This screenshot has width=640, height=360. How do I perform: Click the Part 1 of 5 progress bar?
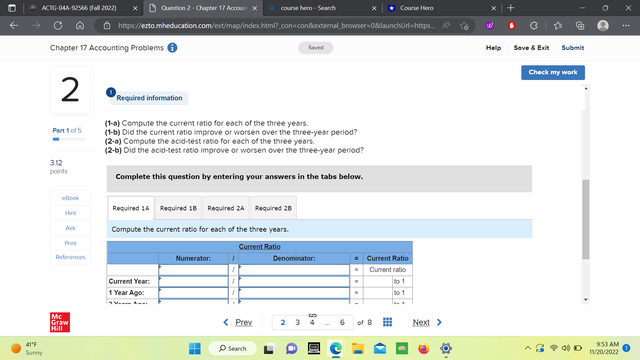69,139
